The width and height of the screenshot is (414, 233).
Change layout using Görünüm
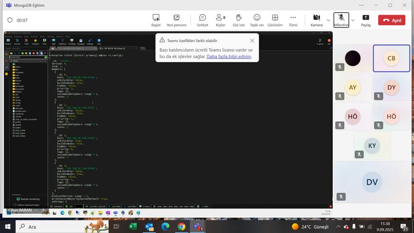[x=275, y=20]
